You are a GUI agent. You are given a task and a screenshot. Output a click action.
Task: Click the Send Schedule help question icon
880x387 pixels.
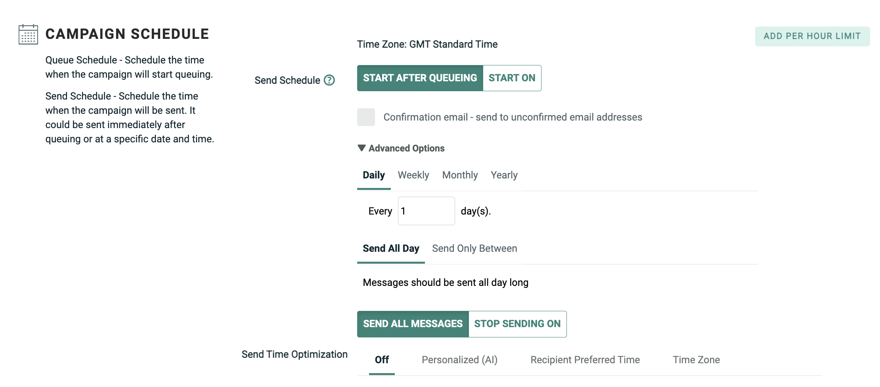tap(329, 80)
